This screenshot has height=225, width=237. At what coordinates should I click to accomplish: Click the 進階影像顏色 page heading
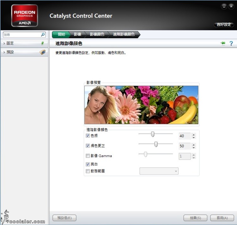(x=69, y=44)
